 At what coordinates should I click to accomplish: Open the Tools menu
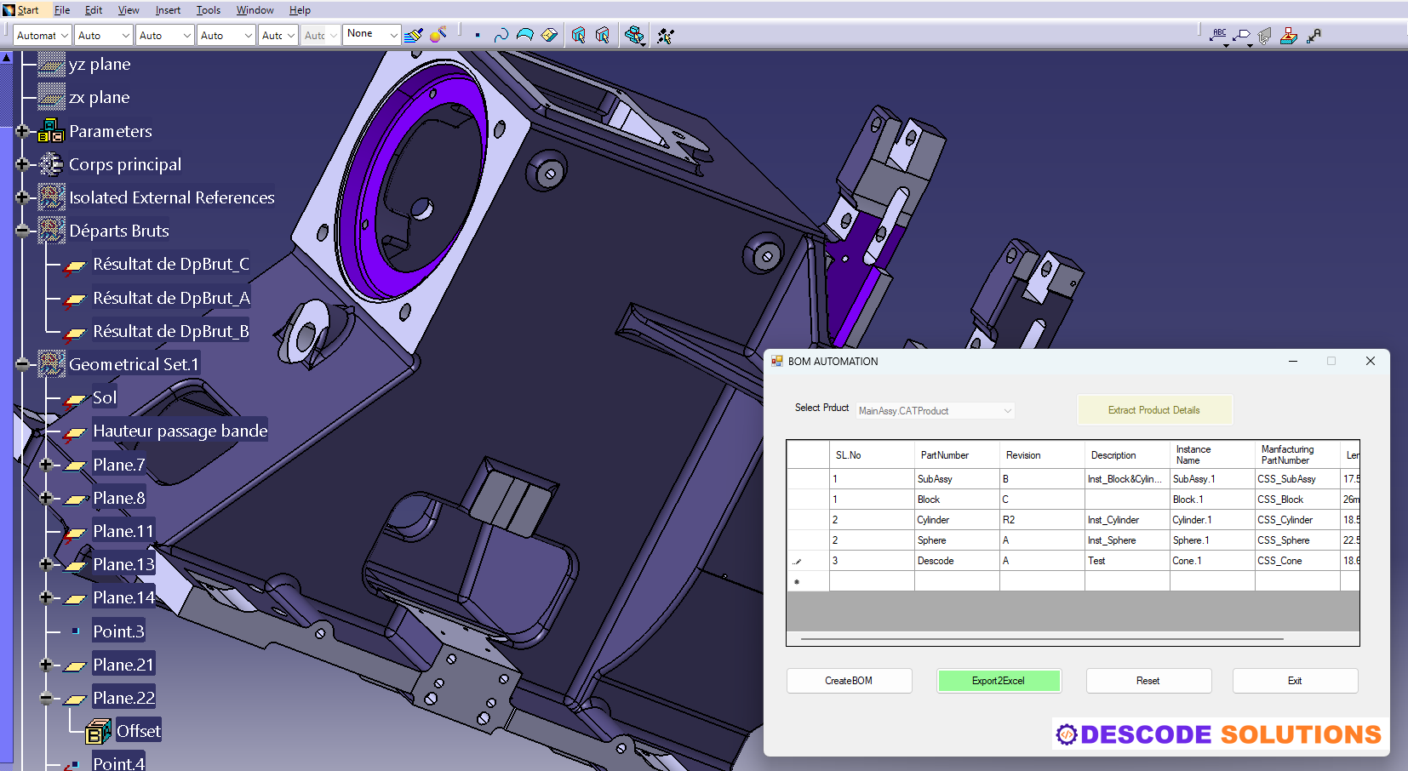[x=208, y=9]
